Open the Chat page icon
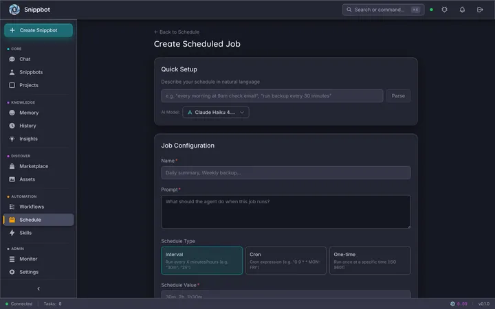The width and height of the screenshot is (495, 309). point(12,59)
